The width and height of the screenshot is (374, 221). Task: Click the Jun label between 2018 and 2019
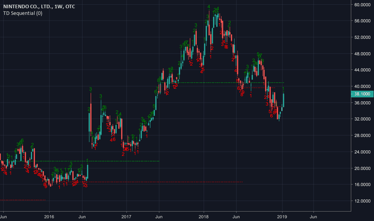[236, 217]
